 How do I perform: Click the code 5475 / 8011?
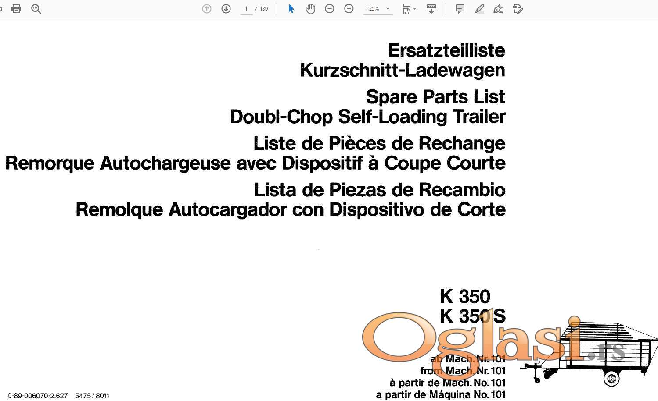[x=92, y=396]
